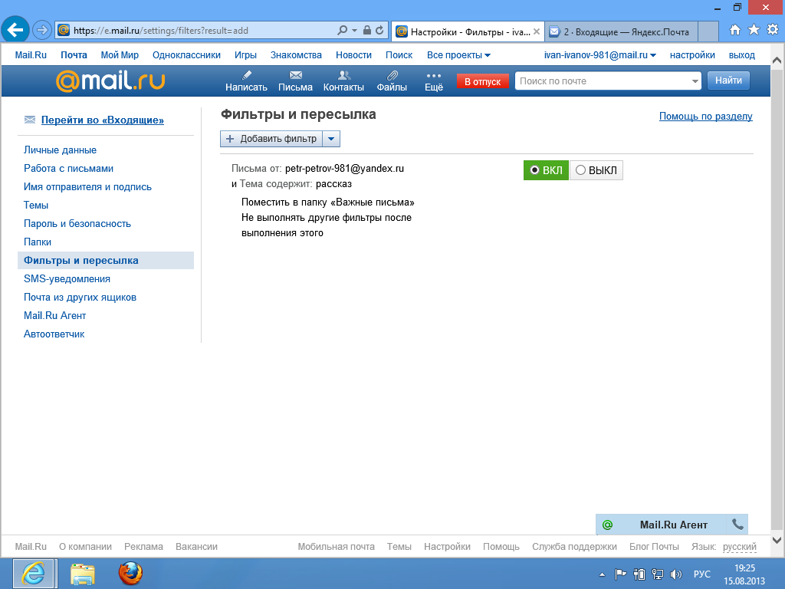Viewport: 785px width, 589px height.
Task: Close the Настройки - Фильтры tab
Action: point(537,31)
